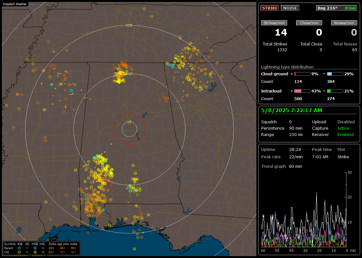The width and height of the screenshot is (362, 258).
Task: Click the Squelch value 0
Action: (290, 122)
